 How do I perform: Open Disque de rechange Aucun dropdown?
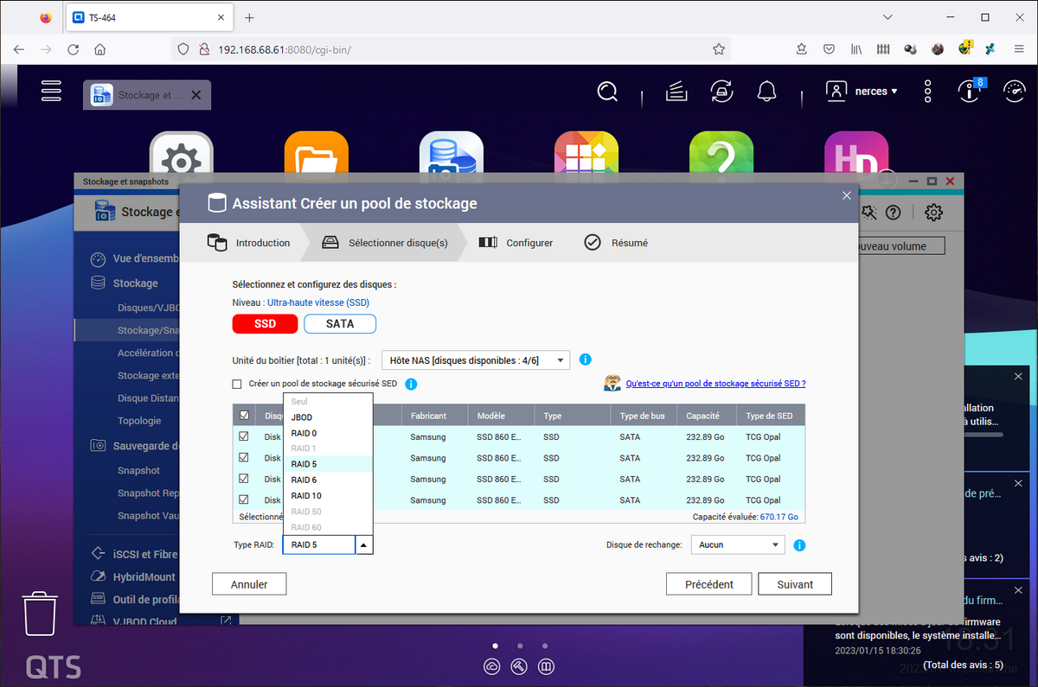[x=738, y=545]
